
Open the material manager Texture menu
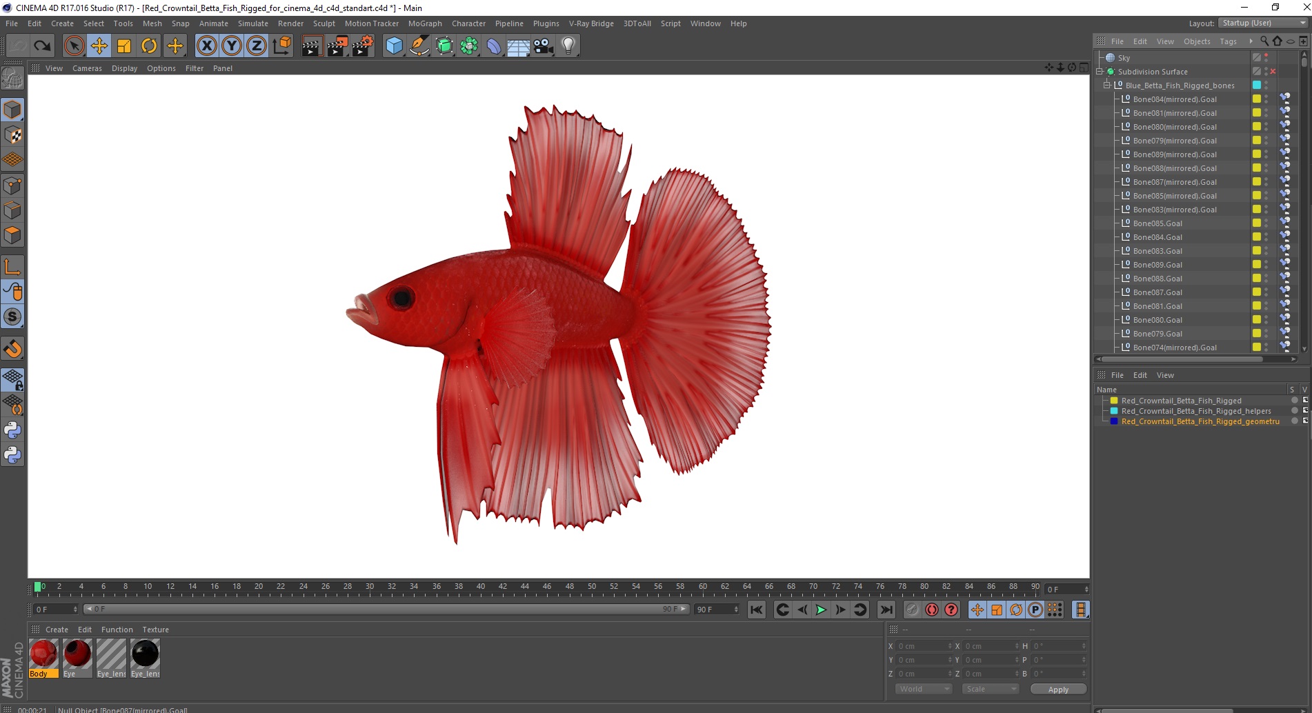pyautogui.click(x=155, y=630)
